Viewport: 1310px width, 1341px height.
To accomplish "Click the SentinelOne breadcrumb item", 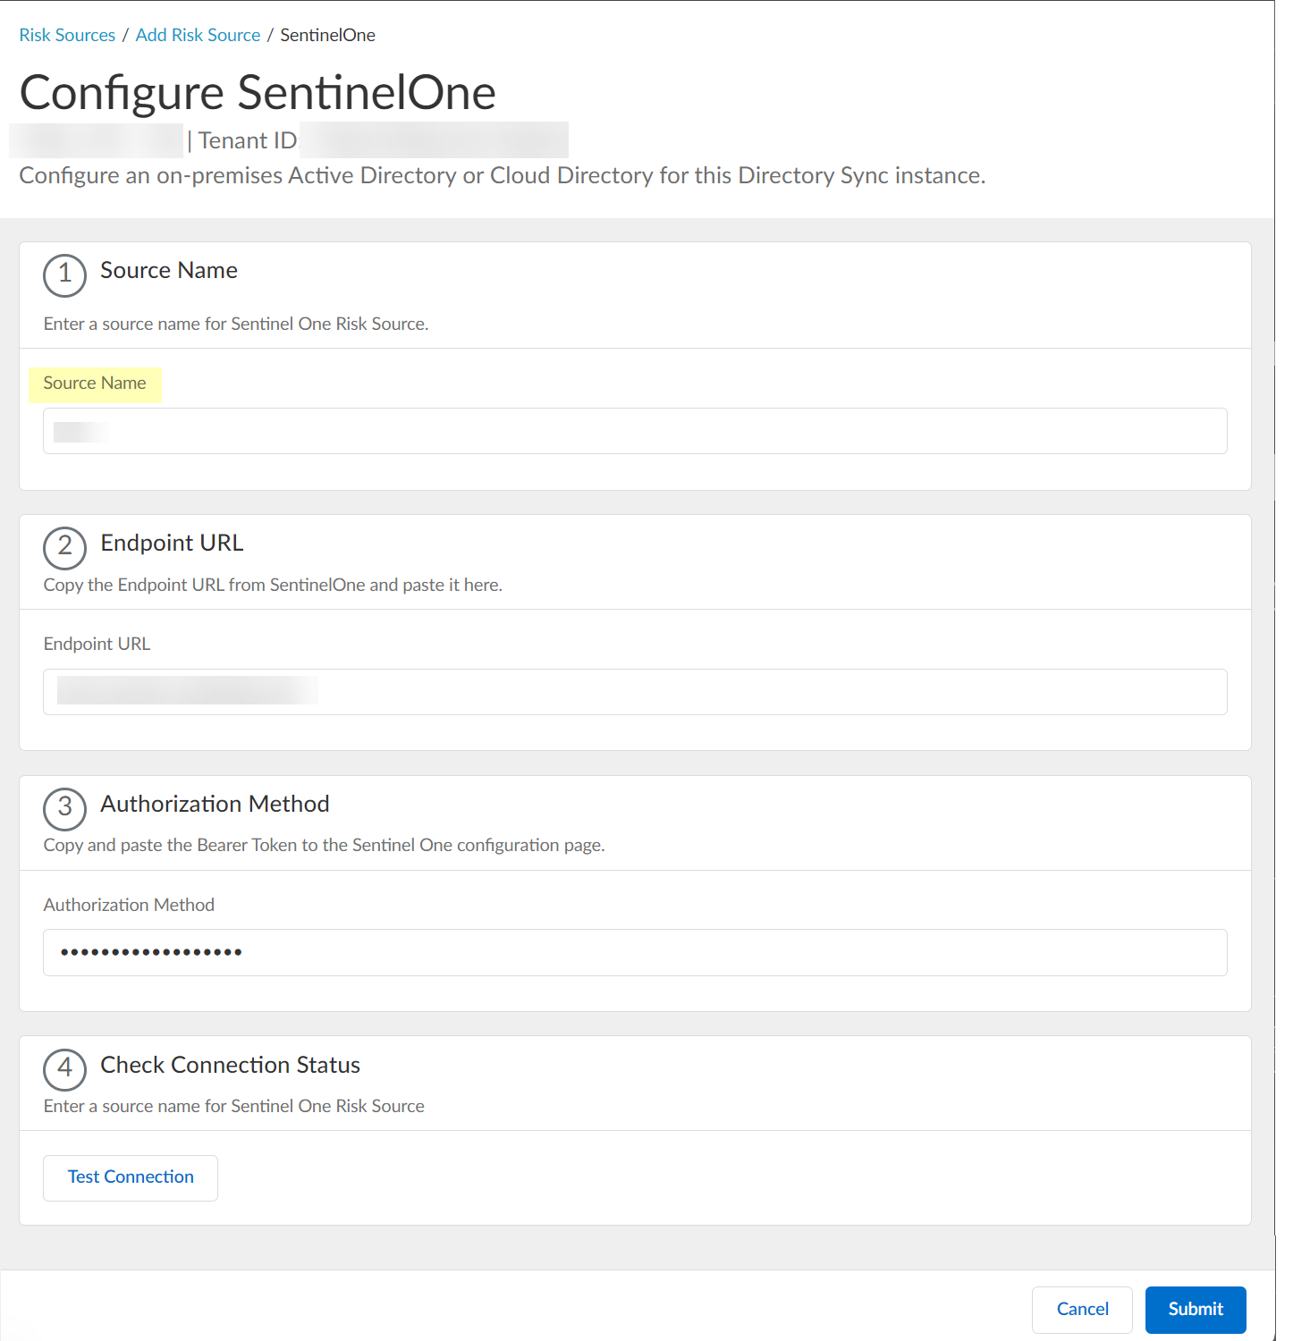I will coord(327,35).
